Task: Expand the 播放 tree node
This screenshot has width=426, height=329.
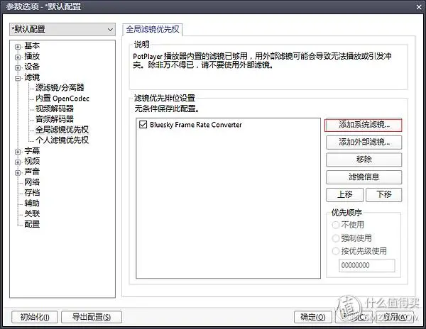Action: pyautogui.click(x=18, y=57)
